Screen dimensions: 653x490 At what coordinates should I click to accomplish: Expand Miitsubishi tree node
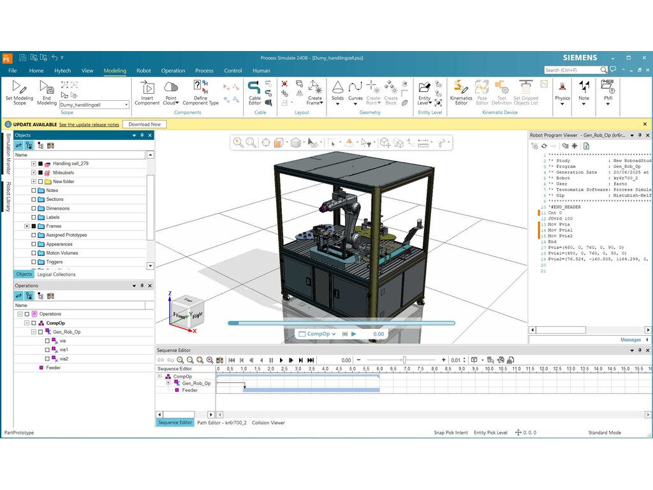34,172
